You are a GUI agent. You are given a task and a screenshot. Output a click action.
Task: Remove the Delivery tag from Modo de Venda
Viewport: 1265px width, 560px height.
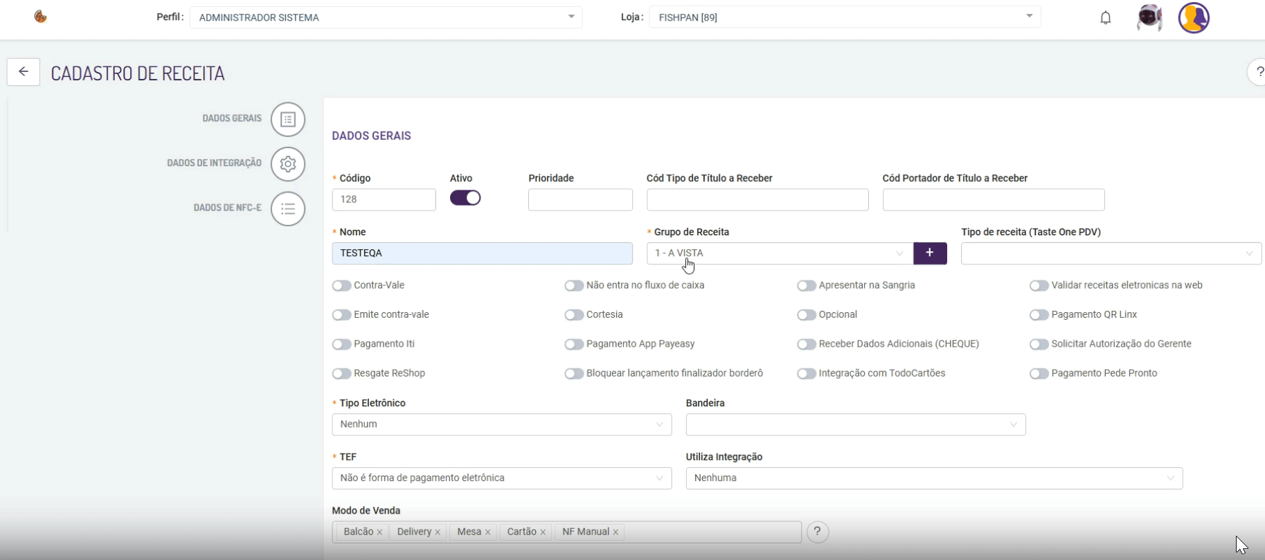pos(438,532)
